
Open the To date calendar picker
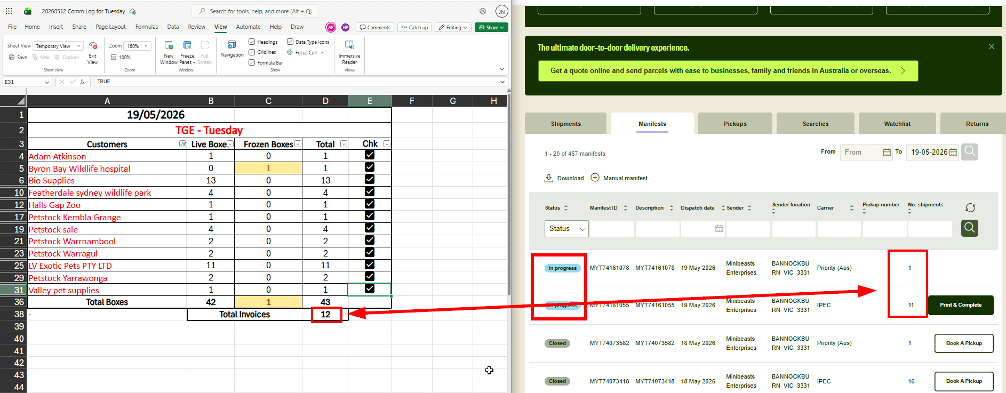953,152
